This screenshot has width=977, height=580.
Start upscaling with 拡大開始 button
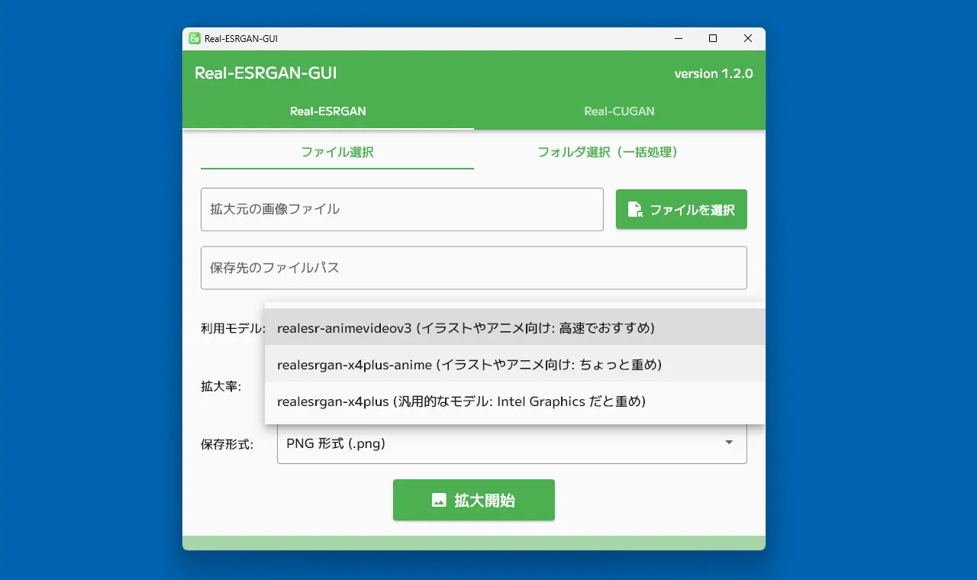pos(474,500)
